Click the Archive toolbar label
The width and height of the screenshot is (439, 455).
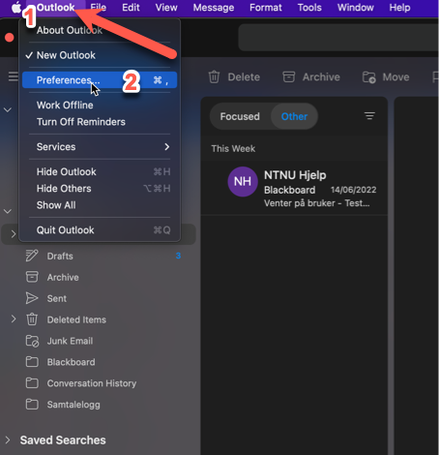pyautogui.click(x=321, y=77)
